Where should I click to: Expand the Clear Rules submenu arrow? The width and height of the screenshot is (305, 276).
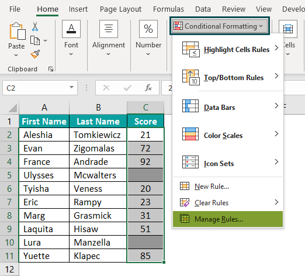[276, 202]
